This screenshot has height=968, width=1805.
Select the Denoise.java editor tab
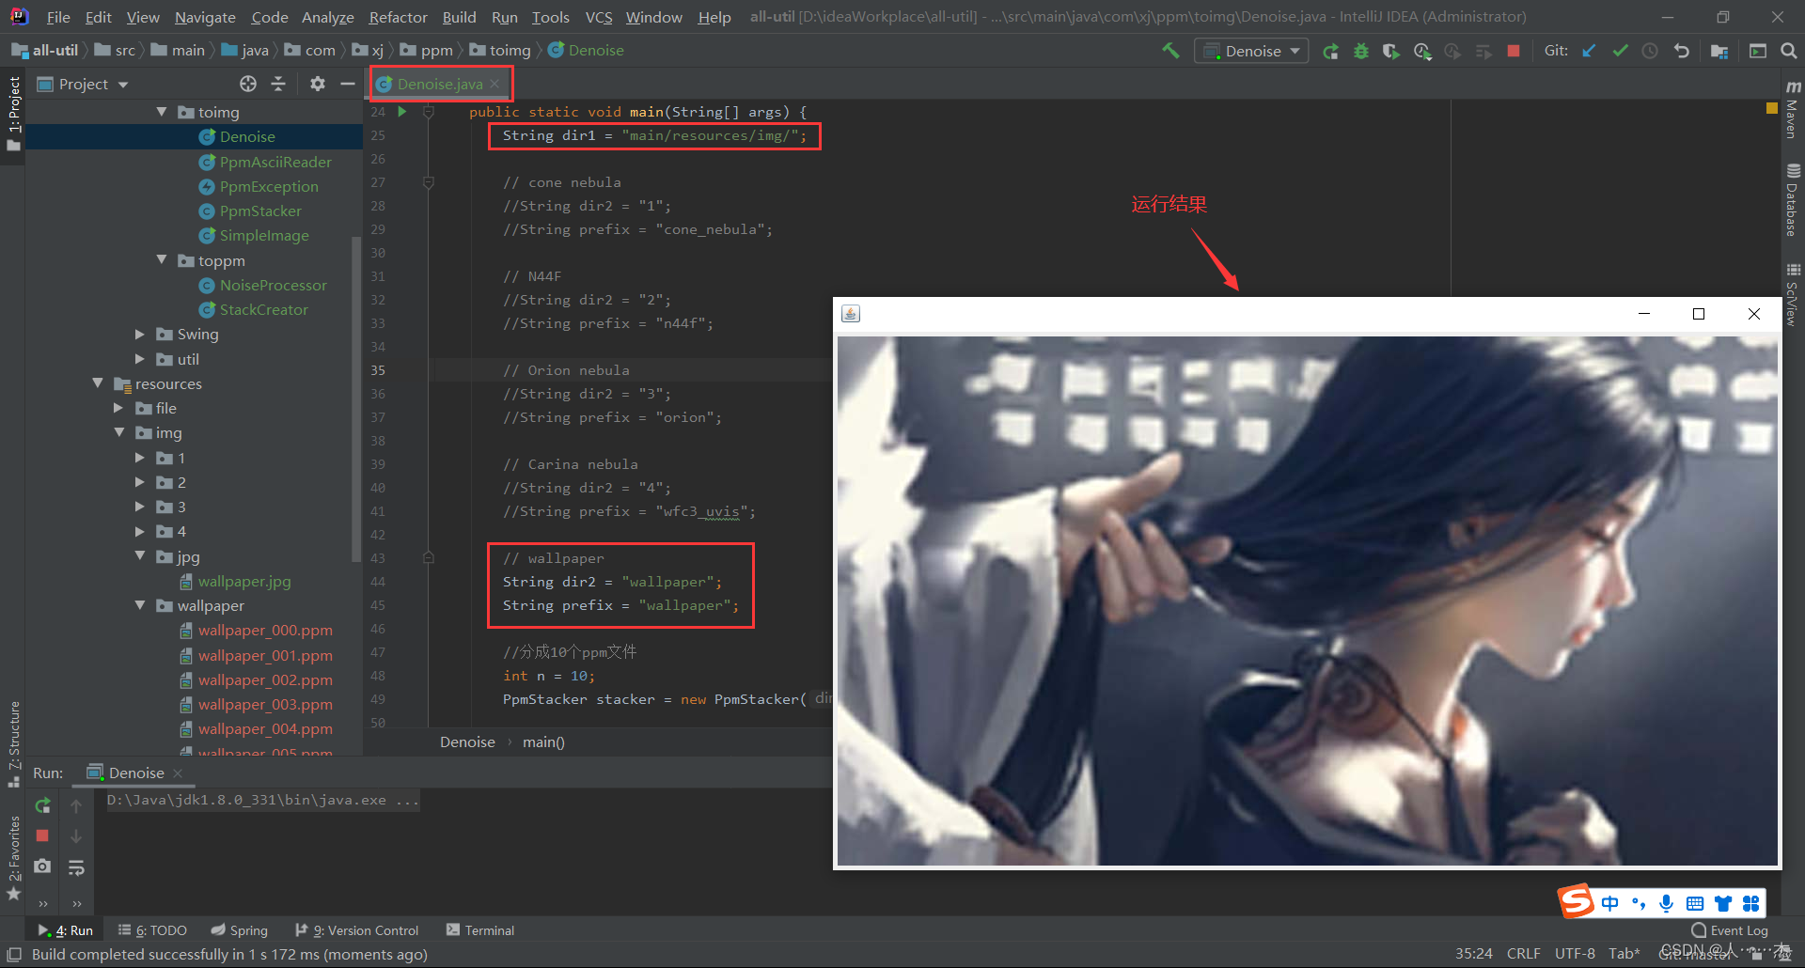439,84
